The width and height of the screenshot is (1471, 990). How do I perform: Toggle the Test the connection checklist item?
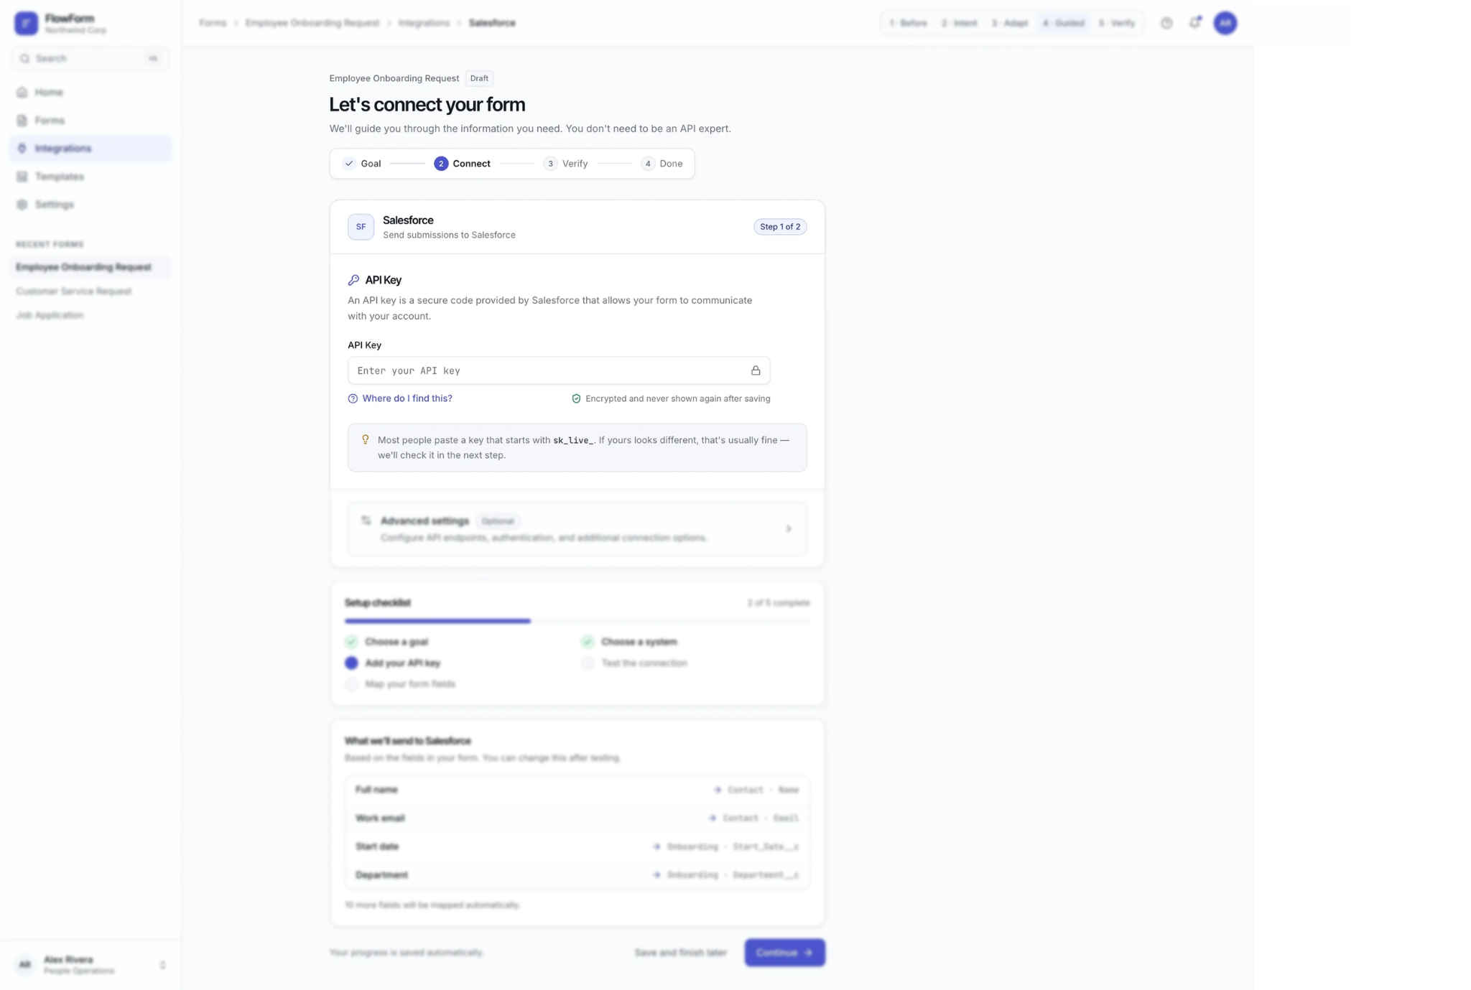[634, 663]
